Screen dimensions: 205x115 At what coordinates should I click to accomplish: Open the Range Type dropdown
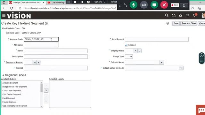(x=129, y=57)
